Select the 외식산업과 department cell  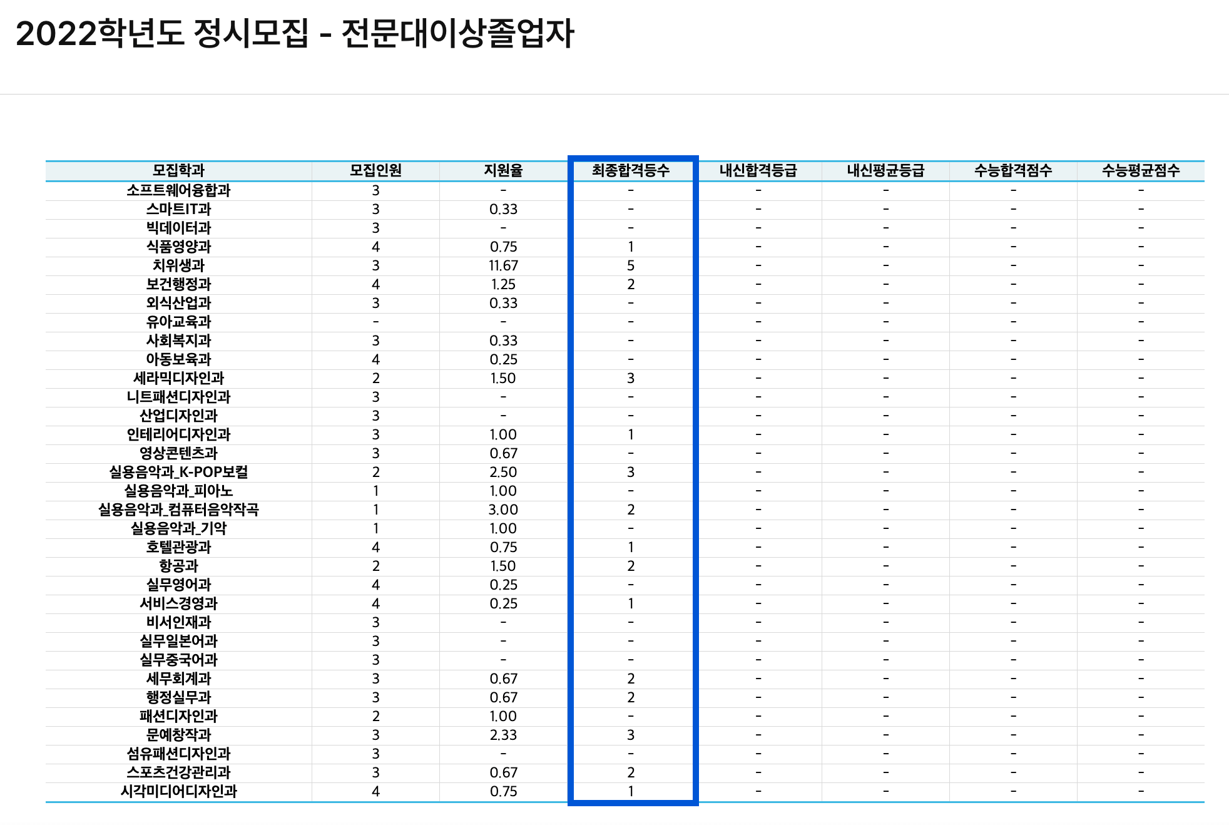[x=179, y=303]
